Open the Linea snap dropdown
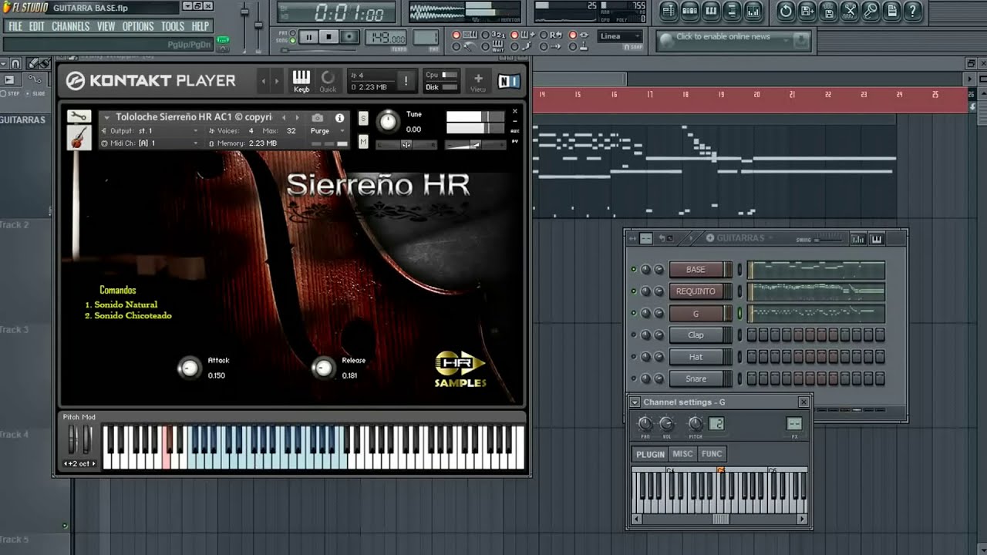The image size is (987, 555). pyautogui.click(x=619, y=35)
